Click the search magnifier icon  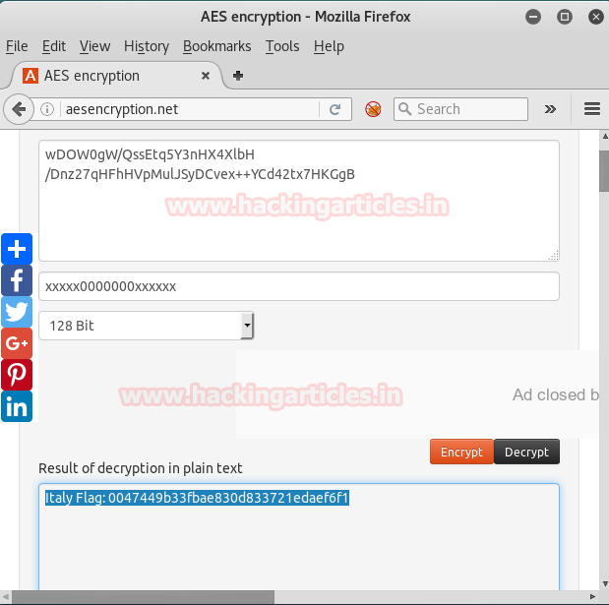(404, 109)
